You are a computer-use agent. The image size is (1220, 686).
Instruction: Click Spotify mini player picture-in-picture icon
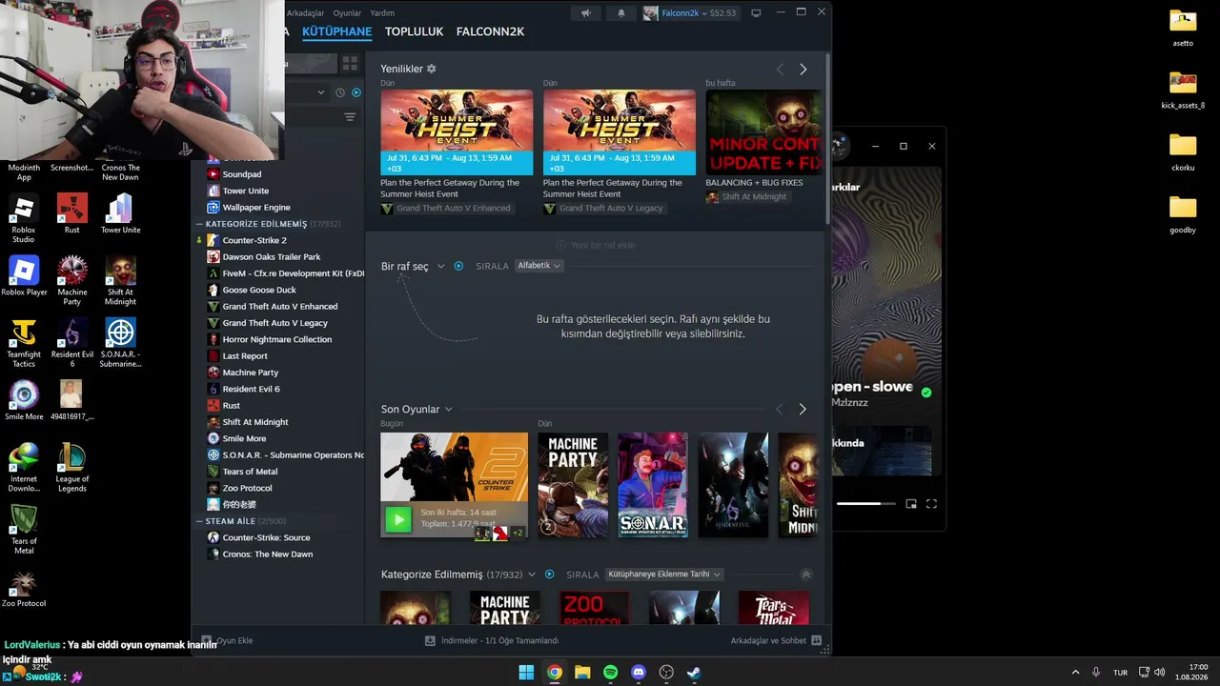point(911,504)
